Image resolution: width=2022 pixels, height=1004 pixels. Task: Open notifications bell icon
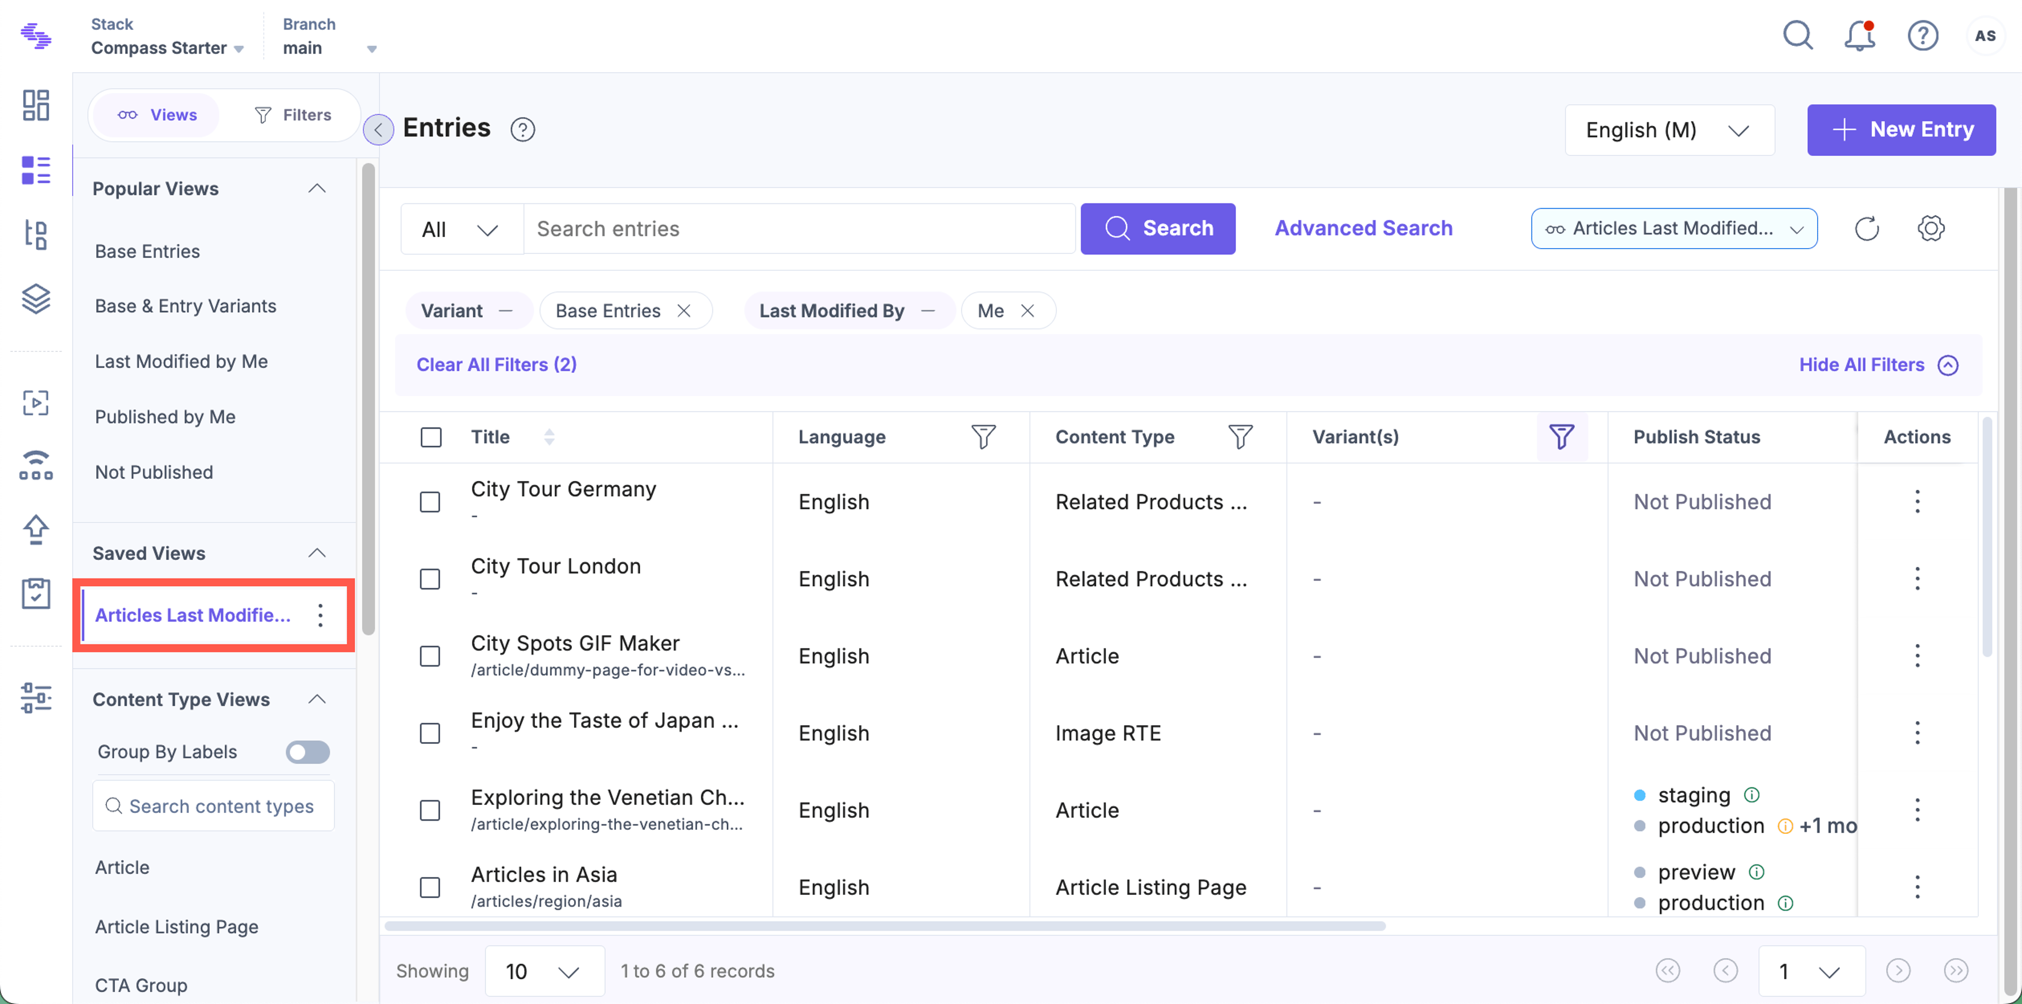click(x=1859, y=35)
